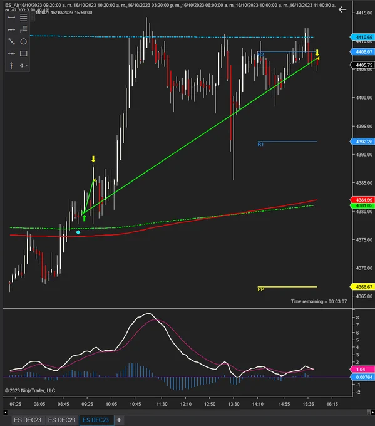Select the ellipse drawing tool
Screen dimensions: 375x426
(x=24, y=41)
